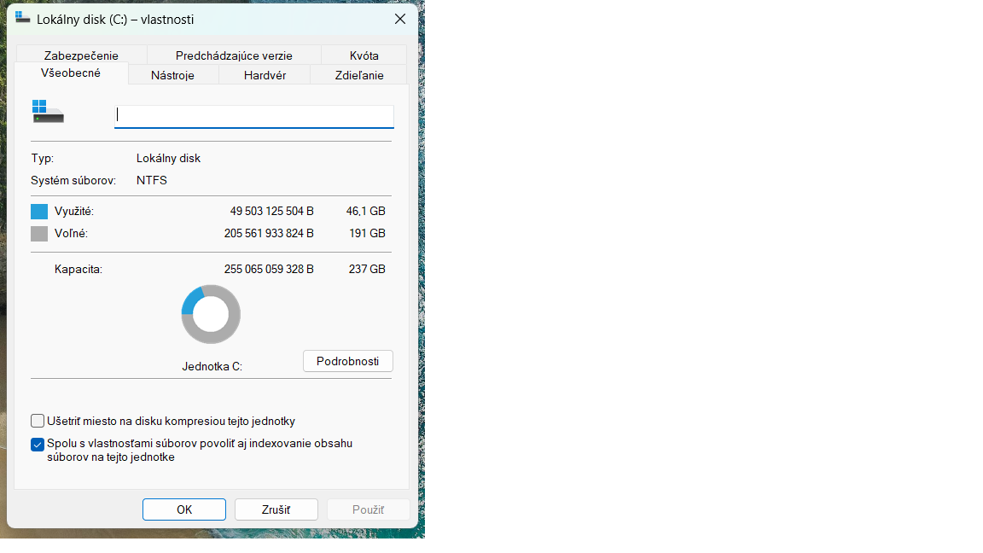
Task: Click the disk drive icon beside the label field
Action: (47, 112)
